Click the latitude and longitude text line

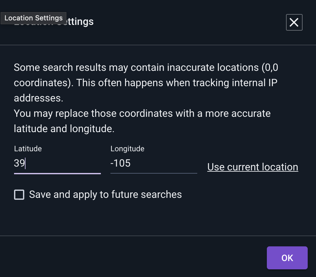(x=64, y=129)
